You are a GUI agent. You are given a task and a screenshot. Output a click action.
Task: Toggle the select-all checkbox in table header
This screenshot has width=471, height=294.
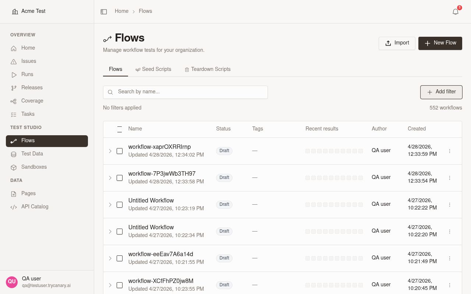[120, 129]
